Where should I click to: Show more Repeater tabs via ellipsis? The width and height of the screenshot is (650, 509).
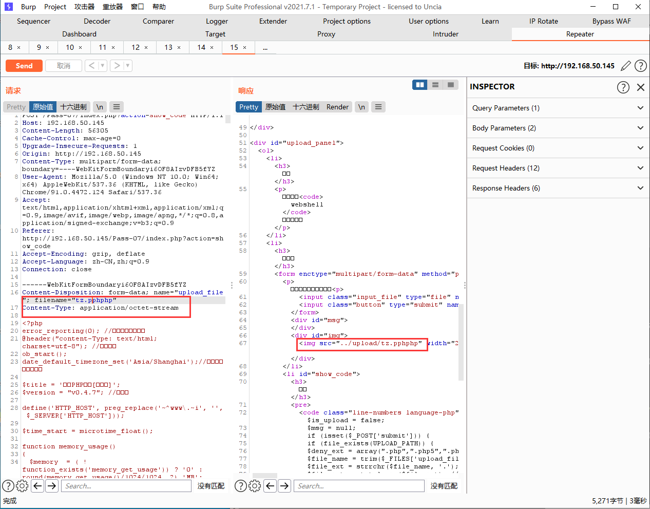point(265,47)
